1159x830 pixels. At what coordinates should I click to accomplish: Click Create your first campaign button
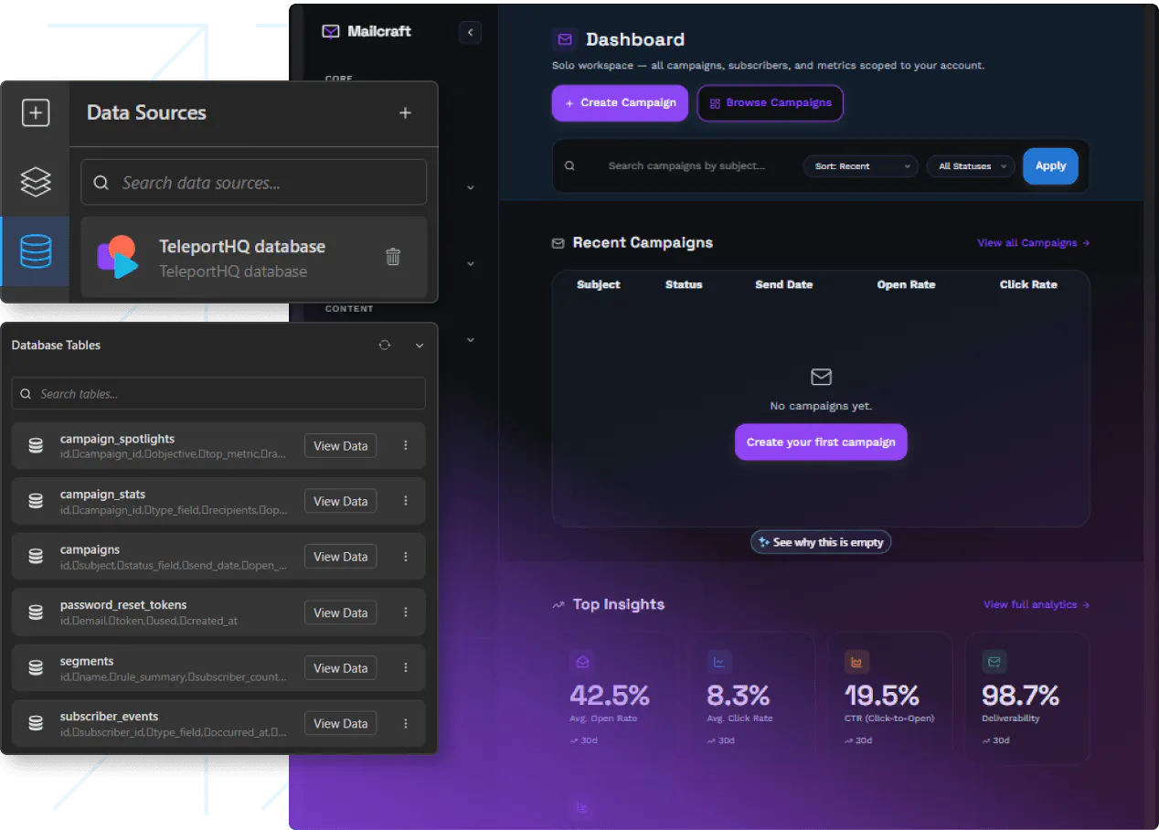[x=821, y=442]
